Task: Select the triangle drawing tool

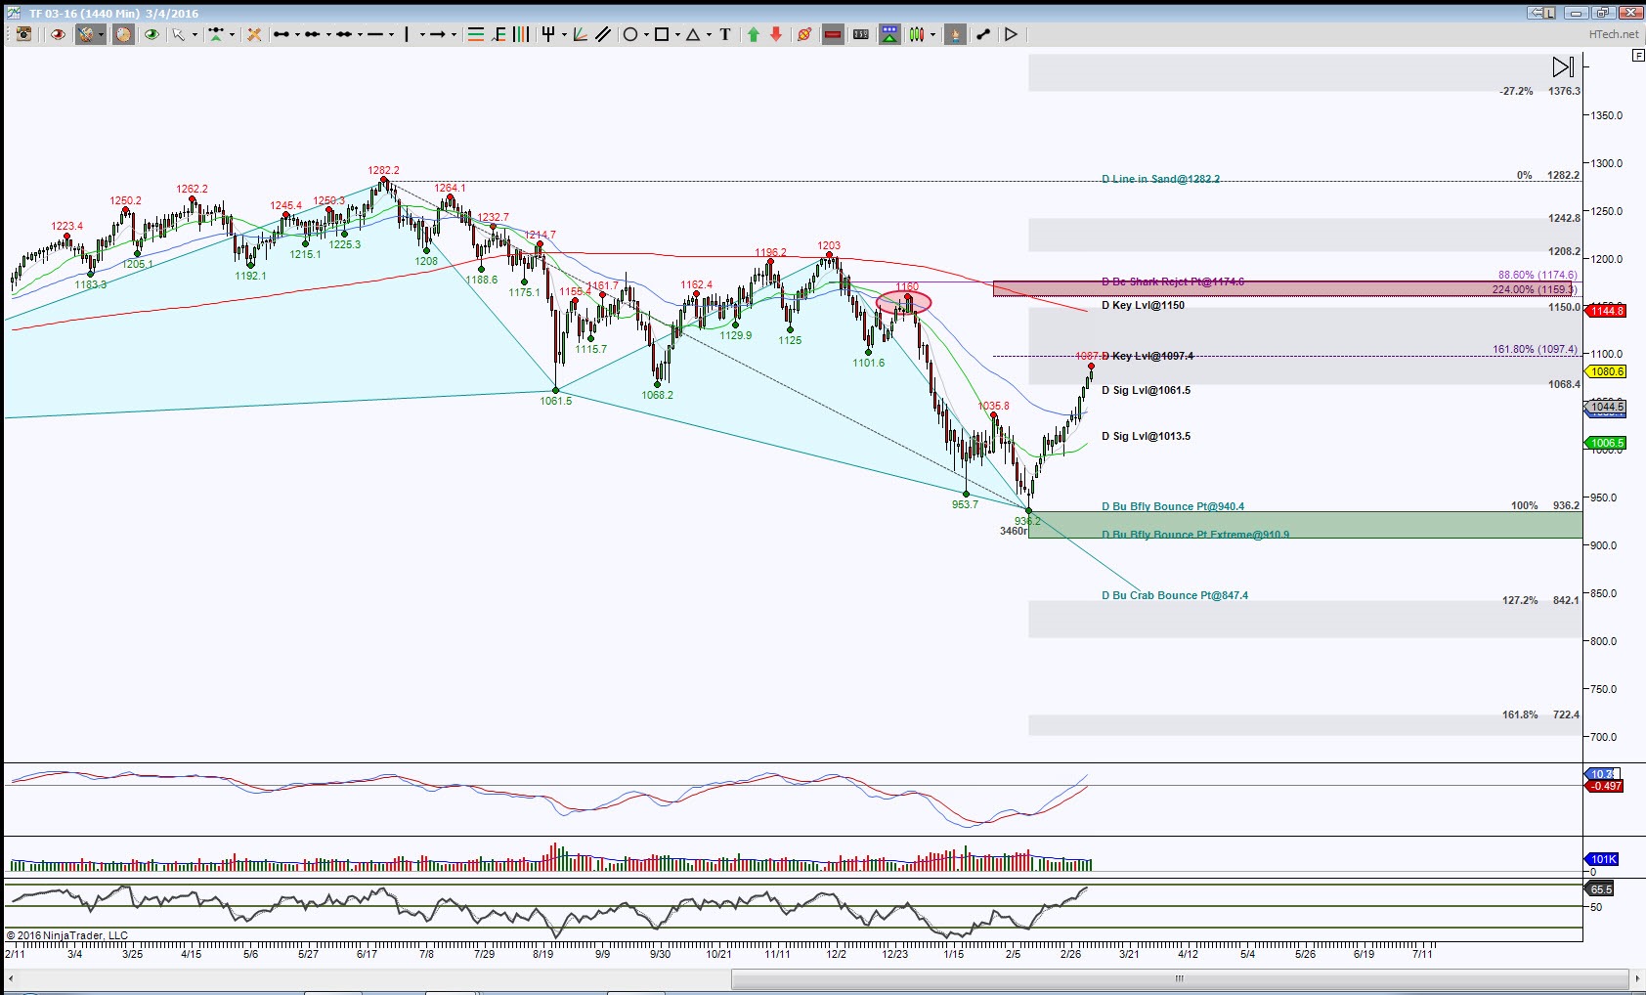Action: tap(693, 34)
